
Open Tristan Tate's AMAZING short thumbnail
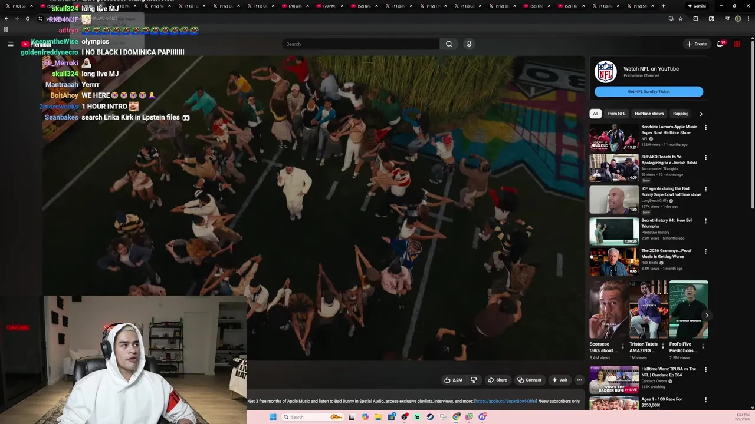click(x=648, y=309)
